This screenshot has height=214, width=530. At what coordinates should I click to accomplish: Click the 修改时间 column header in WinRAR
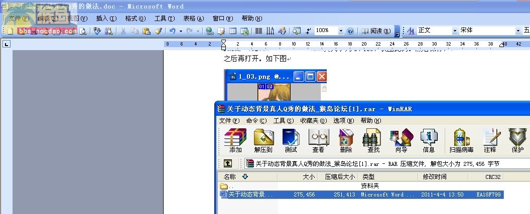tap(443, 176)
